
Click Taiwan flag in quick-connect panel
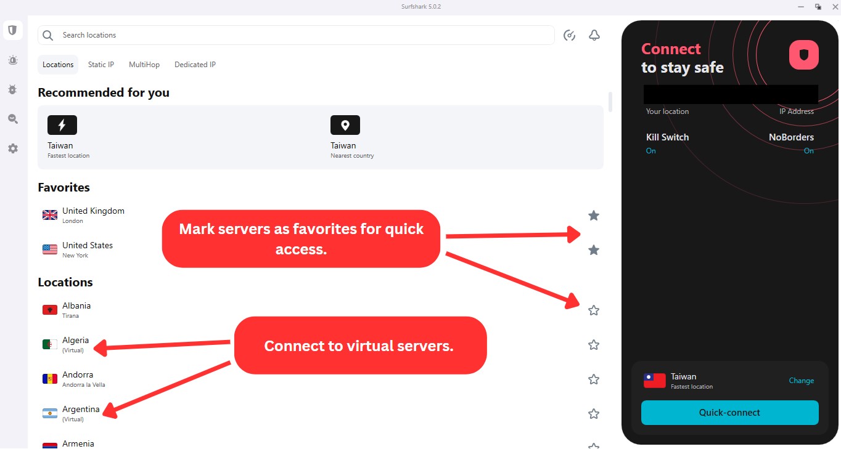point(655,381)
